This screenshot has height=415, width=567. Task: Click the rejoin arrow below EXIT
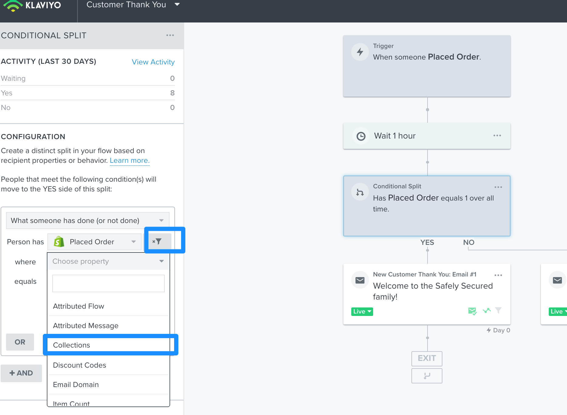[427, 376]
